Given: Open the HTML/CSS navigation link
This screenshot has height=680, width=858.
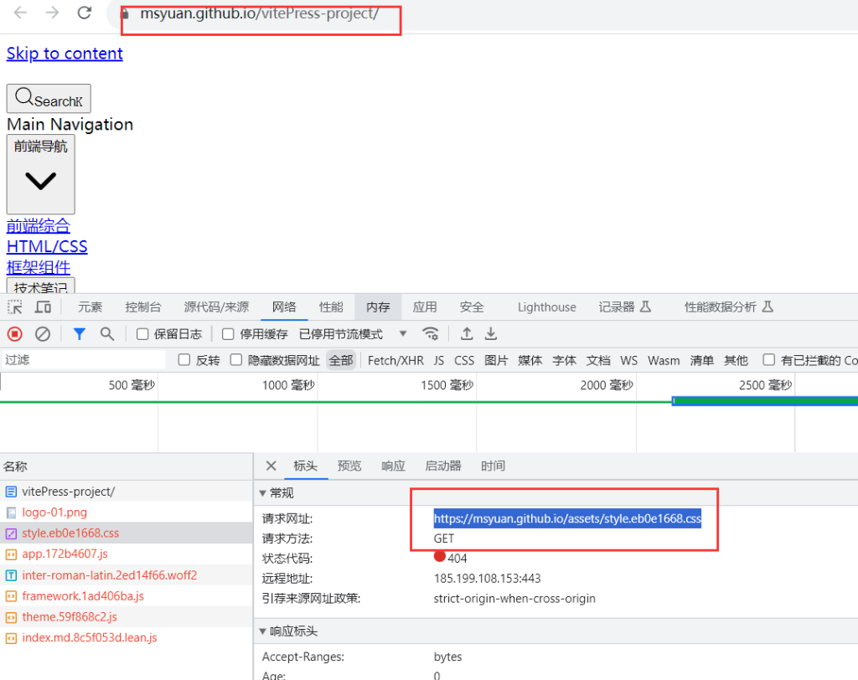Looking at the screenshot, I should 46,246.
